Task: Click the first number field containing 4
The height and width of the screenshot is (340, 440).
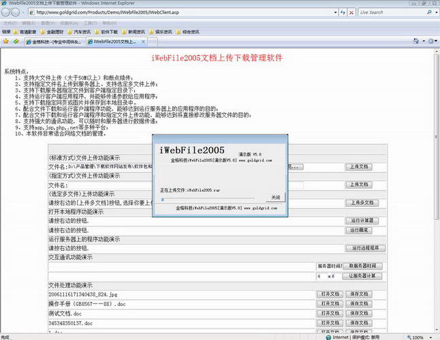Action: point(321,276)
